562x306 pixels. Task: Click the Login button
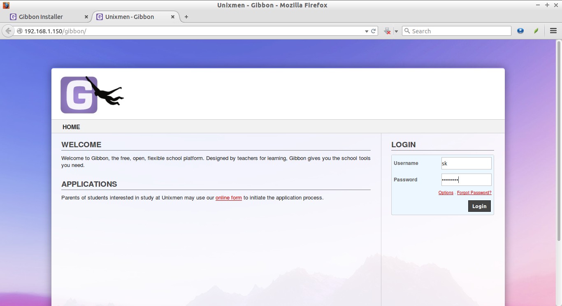479,206
